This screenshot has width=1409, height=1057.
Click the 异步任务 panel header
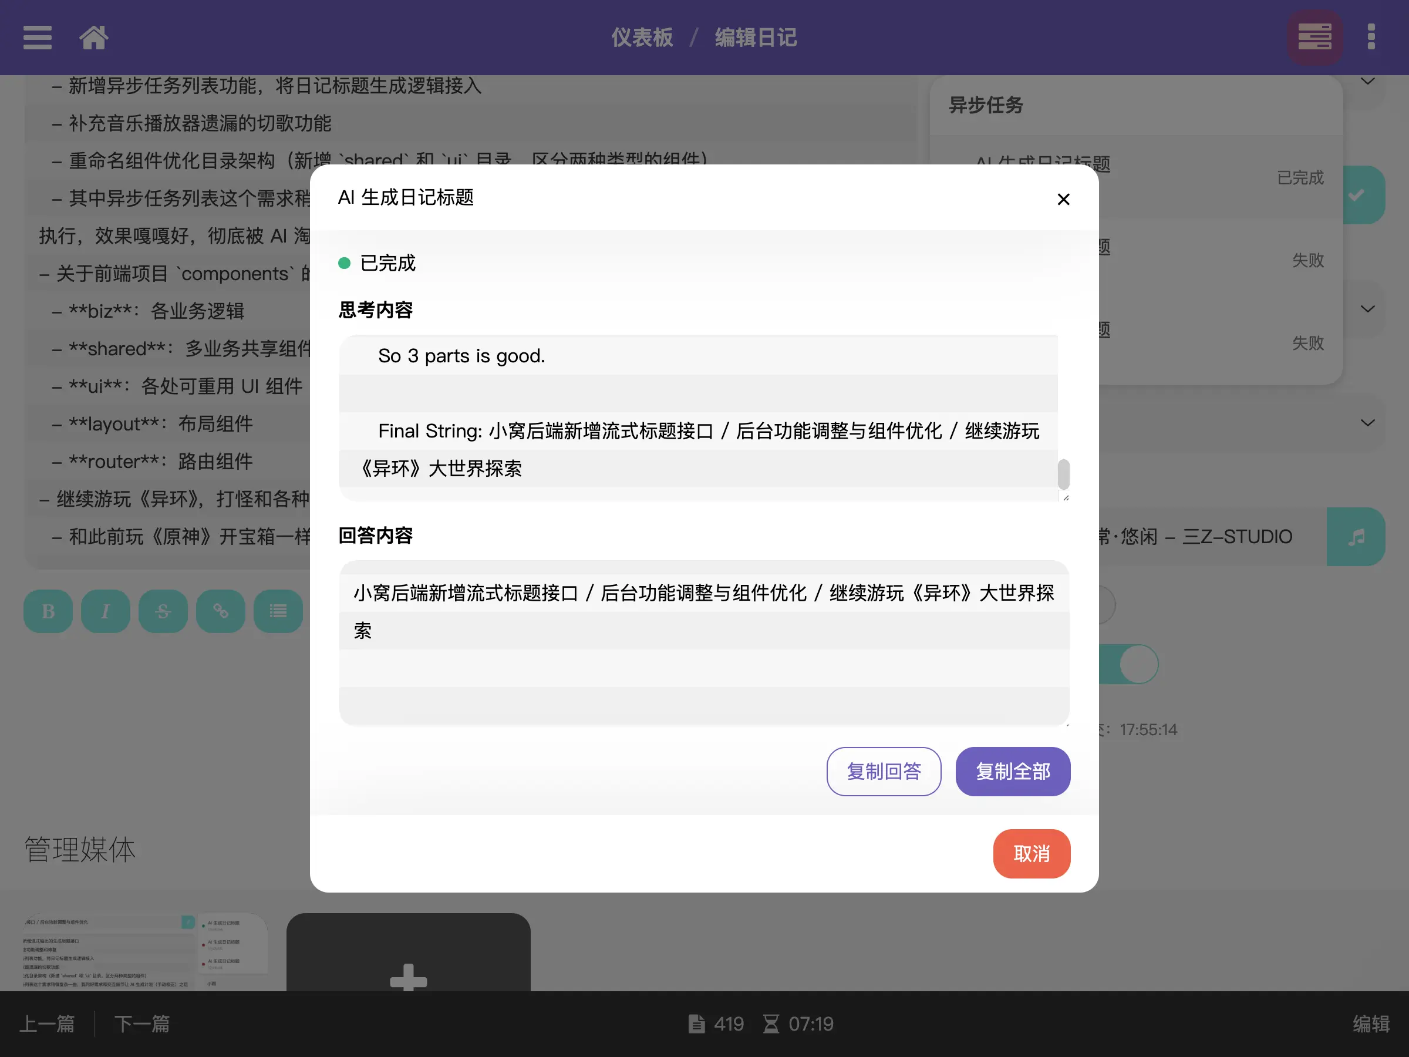(1136, 105)
